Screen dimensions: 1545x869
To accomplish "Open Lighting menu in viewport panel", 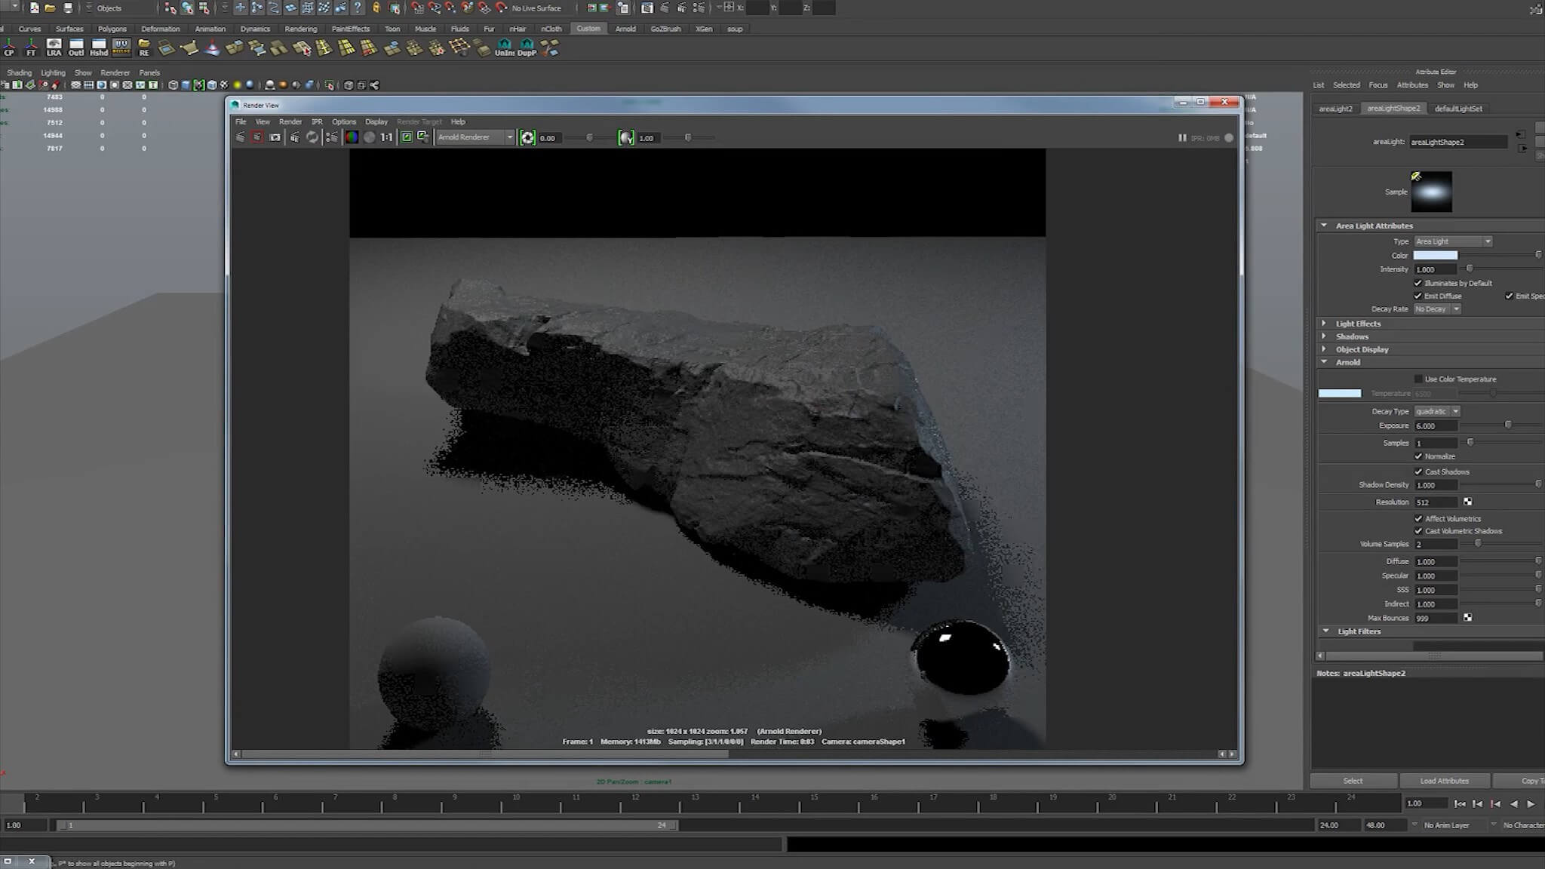I will [x=53, y=72].
